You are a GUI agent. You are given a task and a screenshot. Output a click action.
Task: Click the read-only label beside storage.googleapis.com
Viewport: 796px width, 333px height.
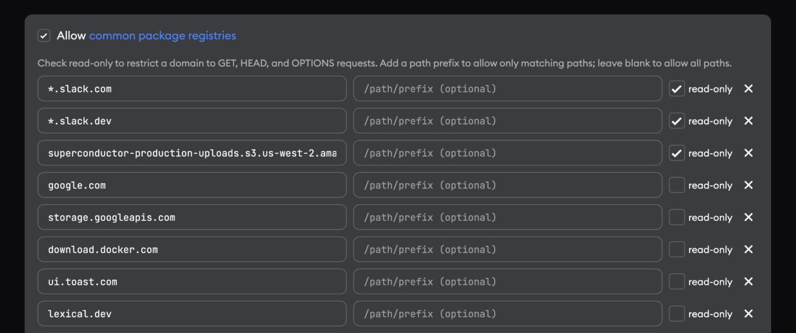pyautogui.click(x=710, y=218)
